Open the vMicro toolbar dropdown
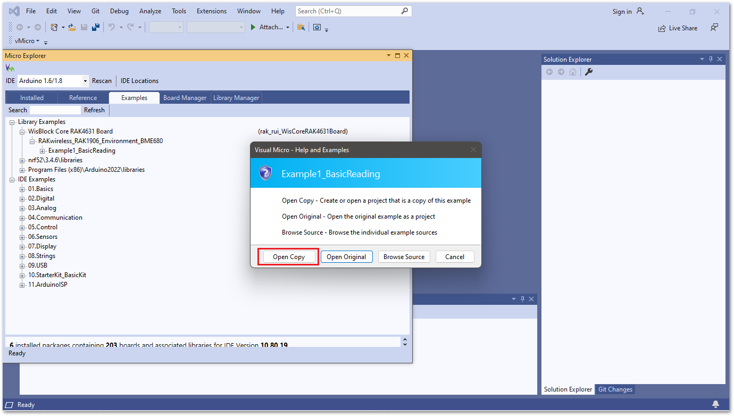This screenshot has height=416, width=734. (38, 41)
